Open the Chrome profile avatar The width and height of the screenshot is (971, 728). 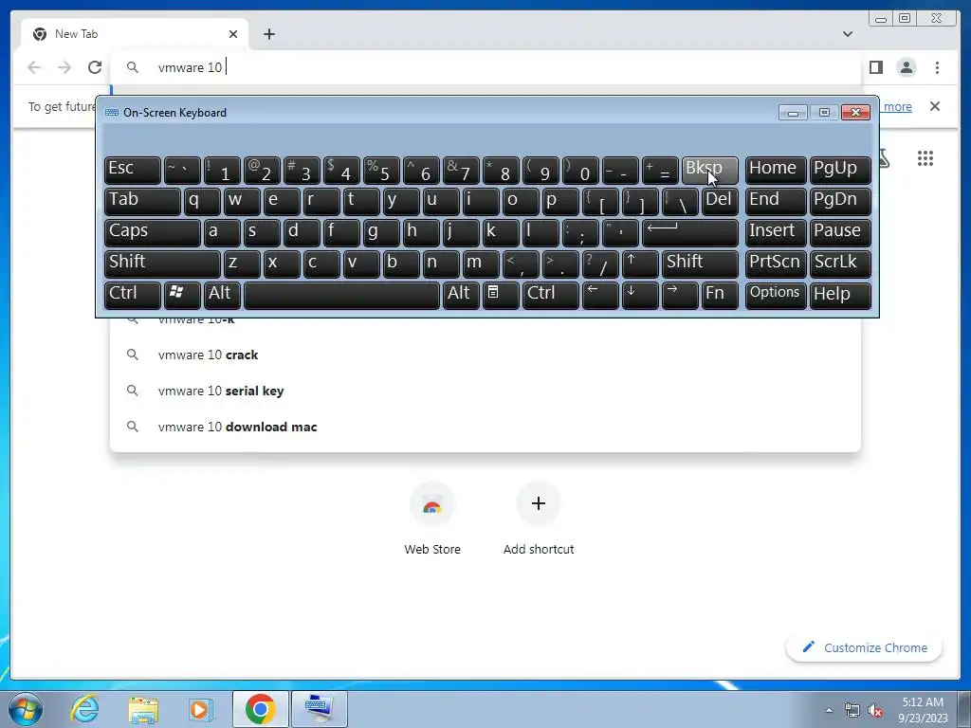(x=907, y=67)
